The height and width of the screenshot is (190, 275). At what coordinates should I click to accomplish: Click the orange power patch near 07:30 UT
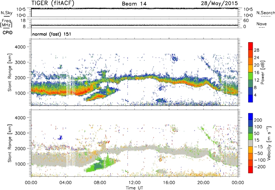tap(98, 97)
